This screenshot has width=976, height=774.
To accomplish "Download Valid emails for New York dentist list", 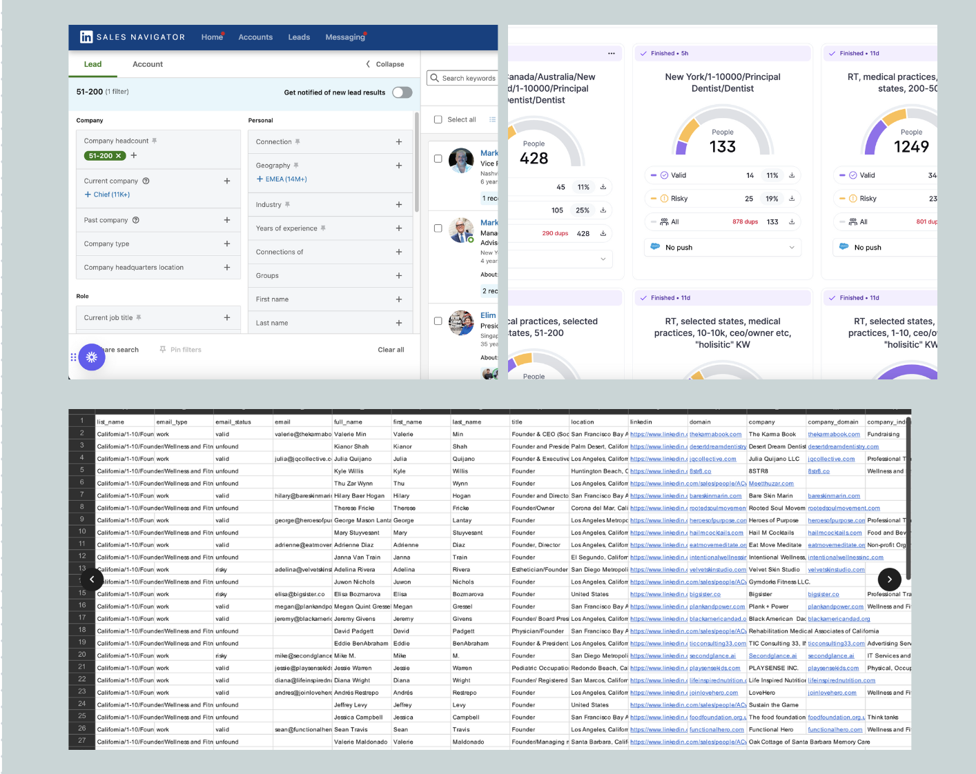I will [x=792, y=175].
